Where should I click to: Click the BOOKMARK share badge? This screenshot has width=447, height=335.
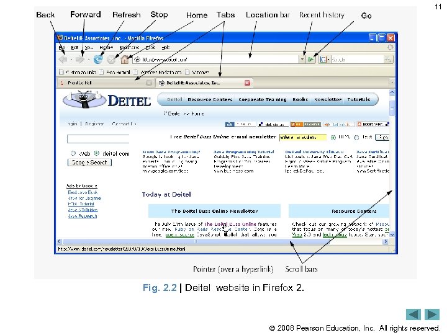[373, 124]
